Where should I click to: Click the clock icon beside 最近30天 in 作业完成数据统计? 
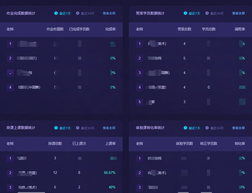coord(78,13)
